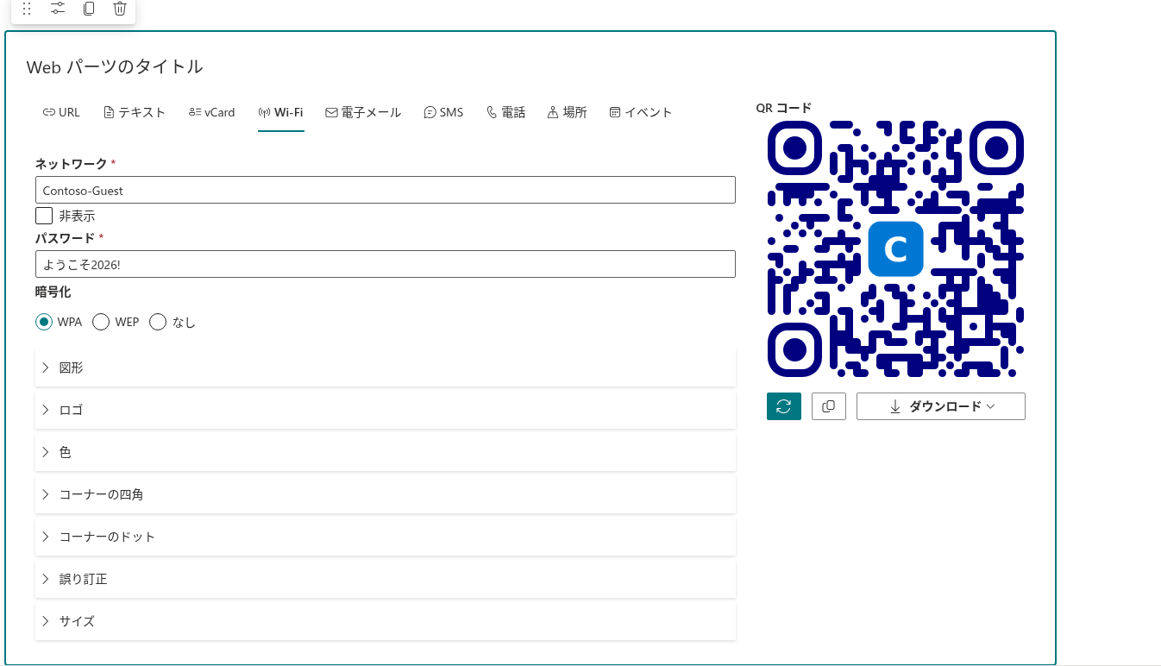Select the 場所 tab
The image size is (1161, 666).
(567, 112)
